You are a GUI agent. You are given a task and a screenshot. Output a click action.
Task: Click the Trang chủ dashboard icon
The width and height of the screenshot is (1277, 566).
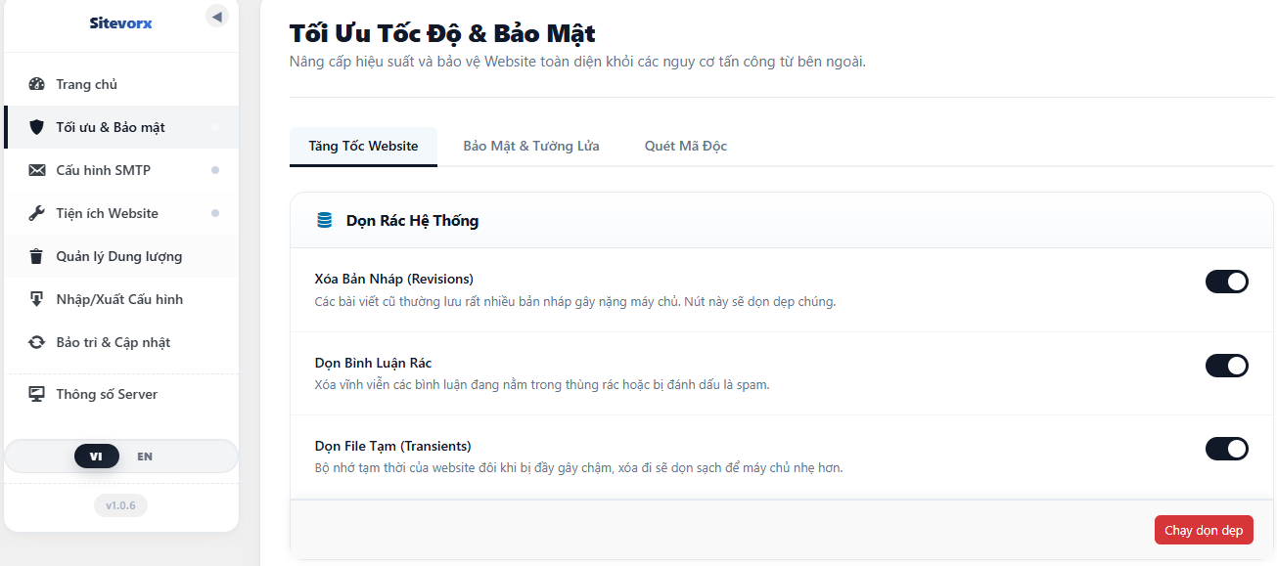pyautogui.click(x=37, y=84)
